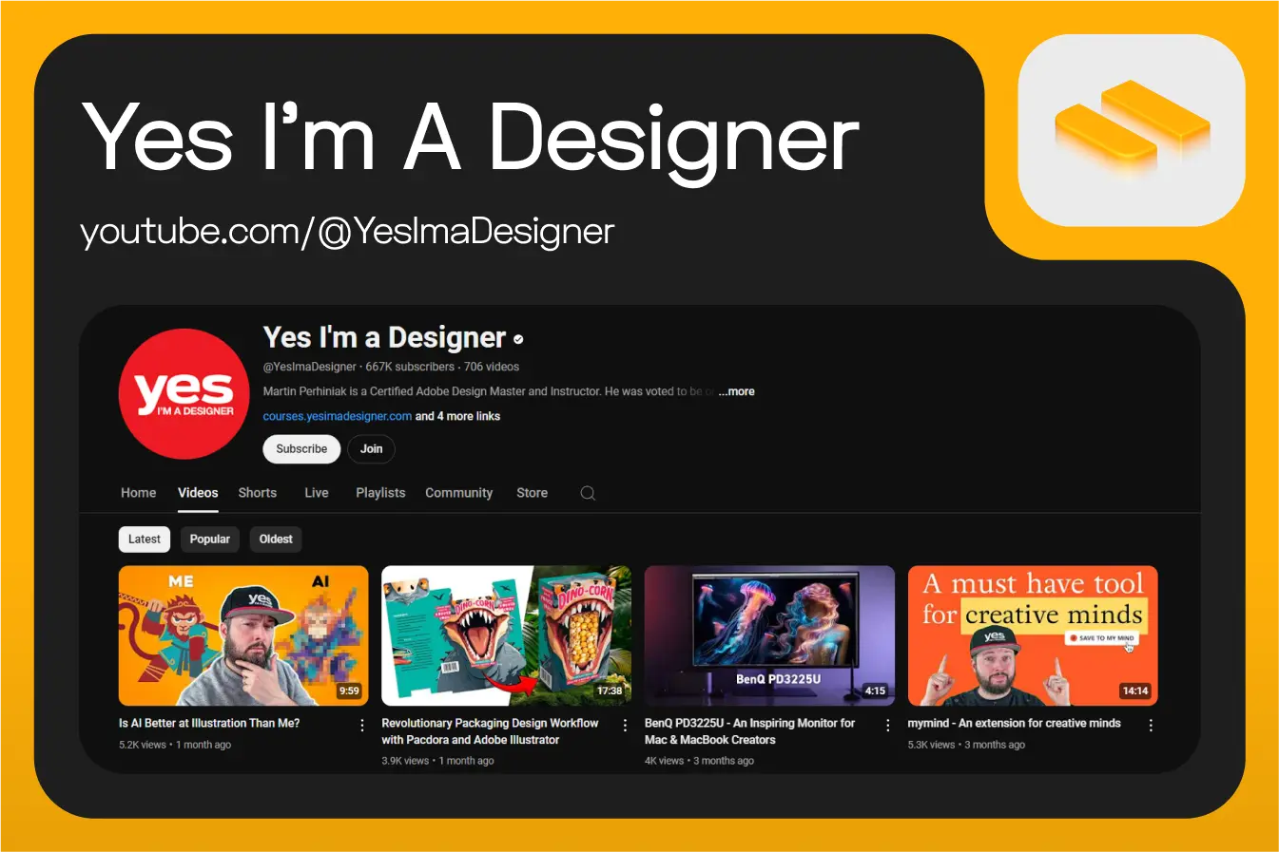Screen dimensions: 1279x852
Task: Click the red "yes" channel avatar
Action: click(x=184, y=394)
